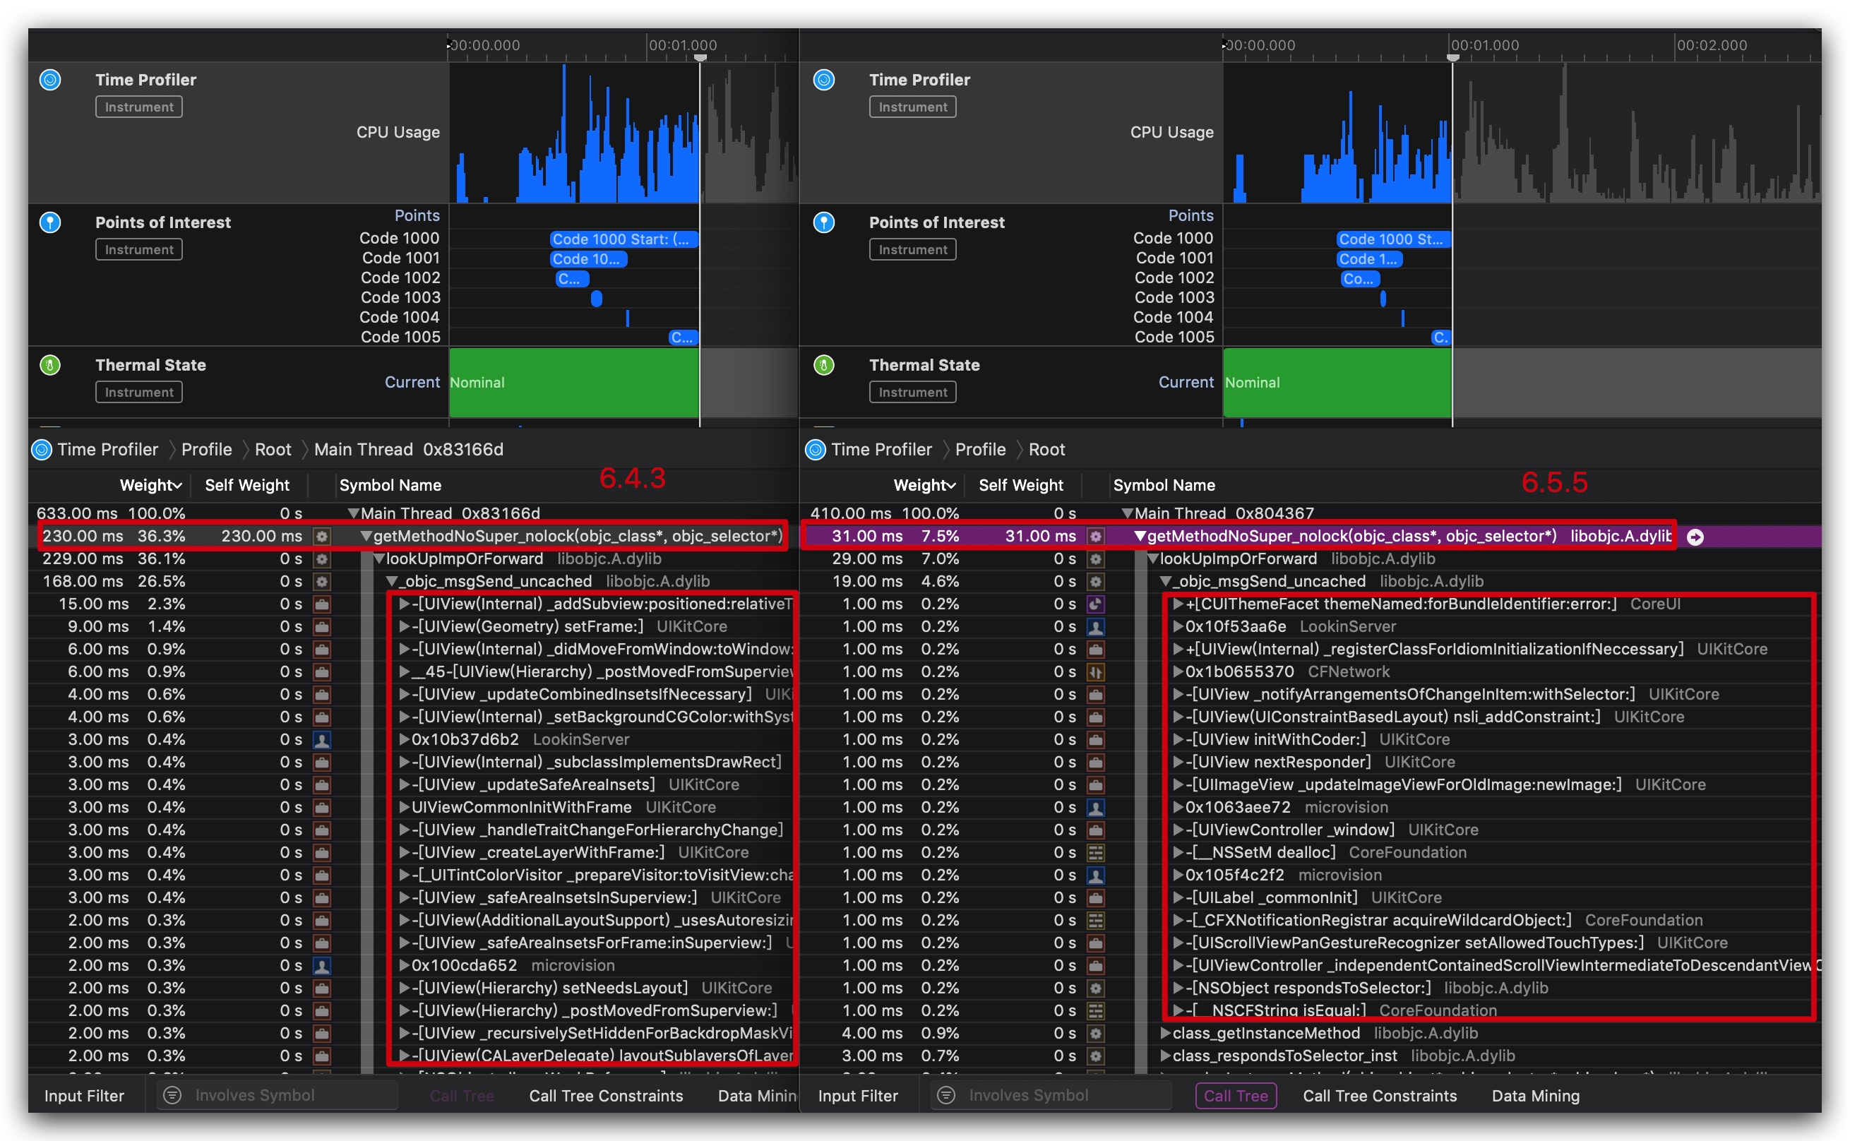Click the left Thermal State thermometer icon
Image resolution: width=1850 pixels, height=1141 pixels.
(50, 365)
